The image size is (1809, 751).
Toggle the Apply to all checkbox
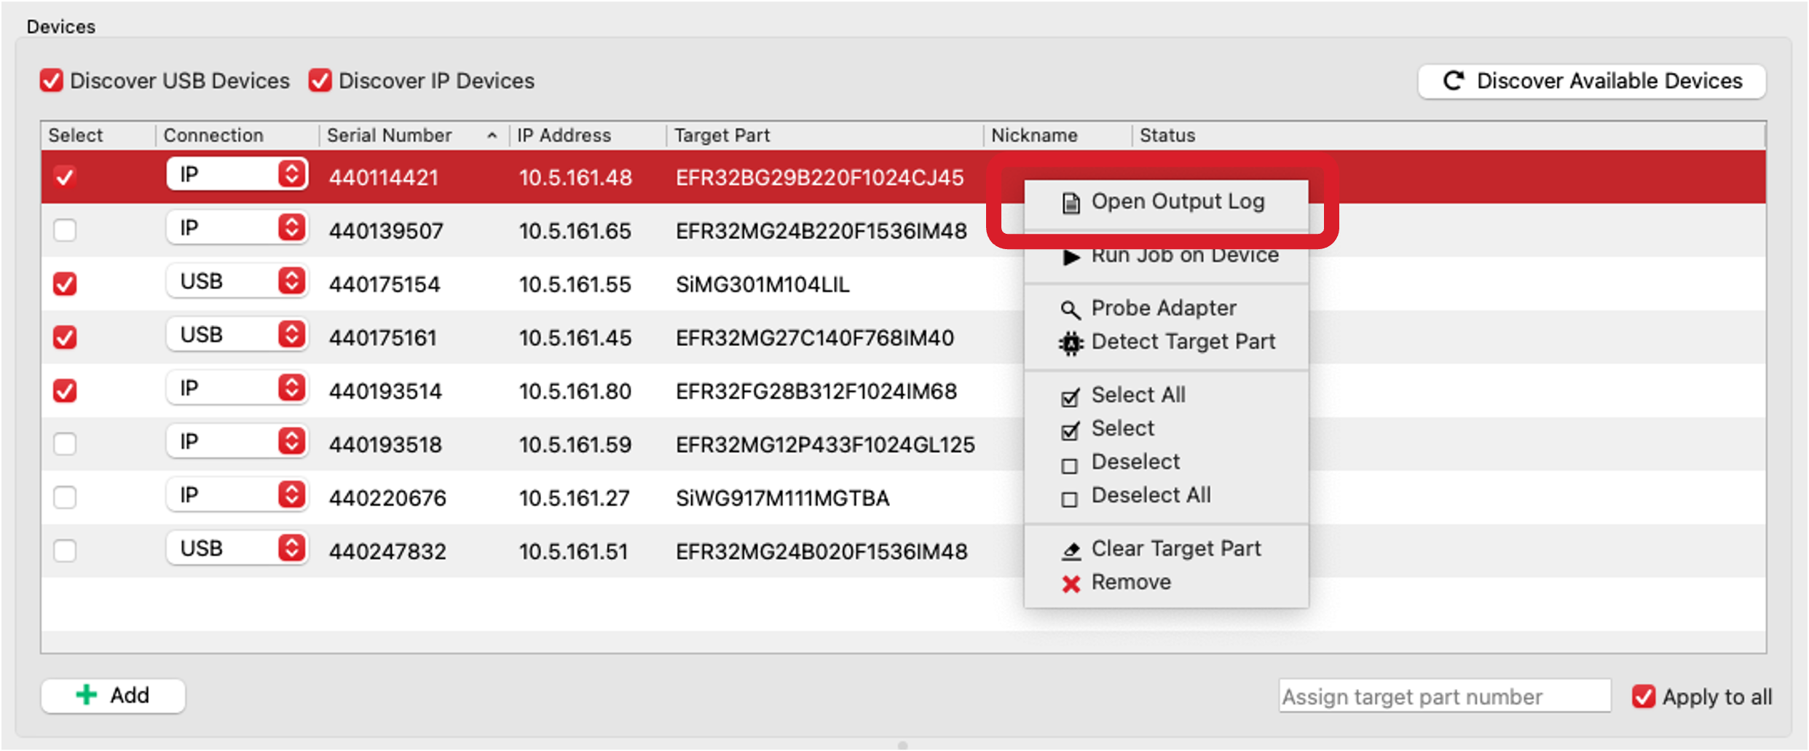point(1644,696)
